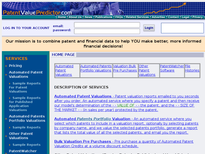Open the About Us tab
This screenshot has width=205, height=154.
75,17
